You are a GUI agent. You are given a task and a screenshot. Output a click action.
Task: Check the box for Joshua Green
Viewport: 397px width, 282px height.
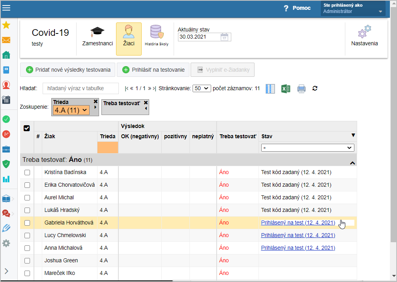(x=27, y=261)
